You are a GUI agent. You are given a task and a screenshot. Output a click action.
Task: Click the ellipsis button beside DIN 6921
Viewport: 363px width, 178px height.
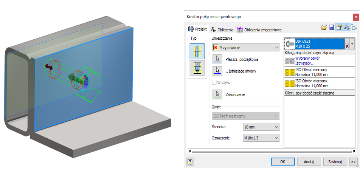tap(347, 41)
